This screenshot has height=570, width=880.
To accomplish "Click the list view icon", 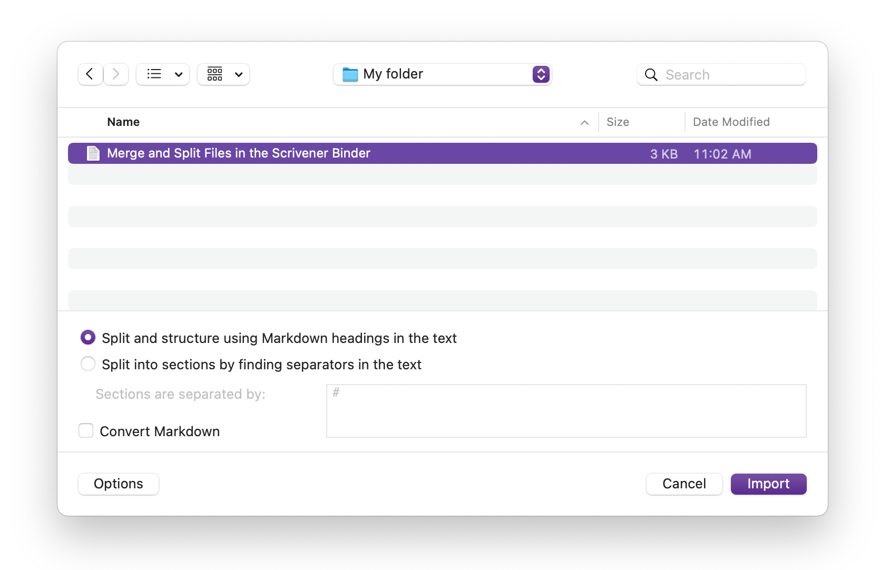I will (x=154, y=74).
